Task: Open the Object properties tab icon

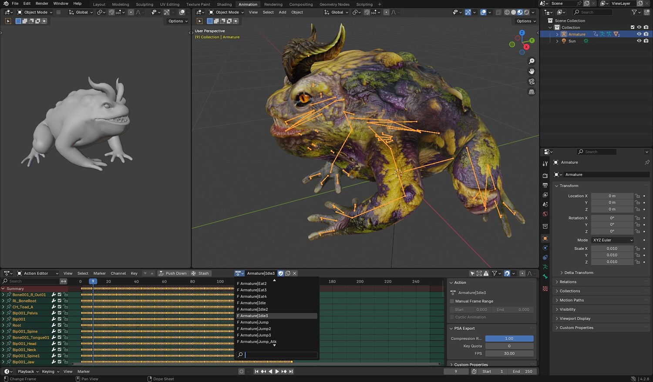Action: (x=545, y=239)
